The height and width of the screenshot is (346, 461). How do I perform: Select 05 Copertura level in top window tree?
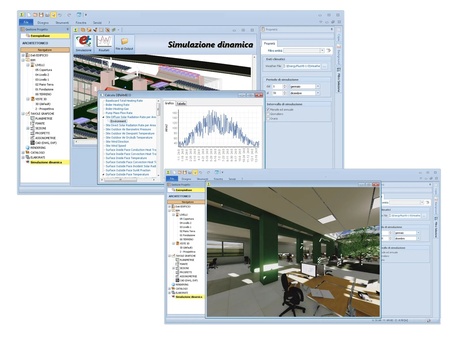pyautogui.click(x=44, y=70)
